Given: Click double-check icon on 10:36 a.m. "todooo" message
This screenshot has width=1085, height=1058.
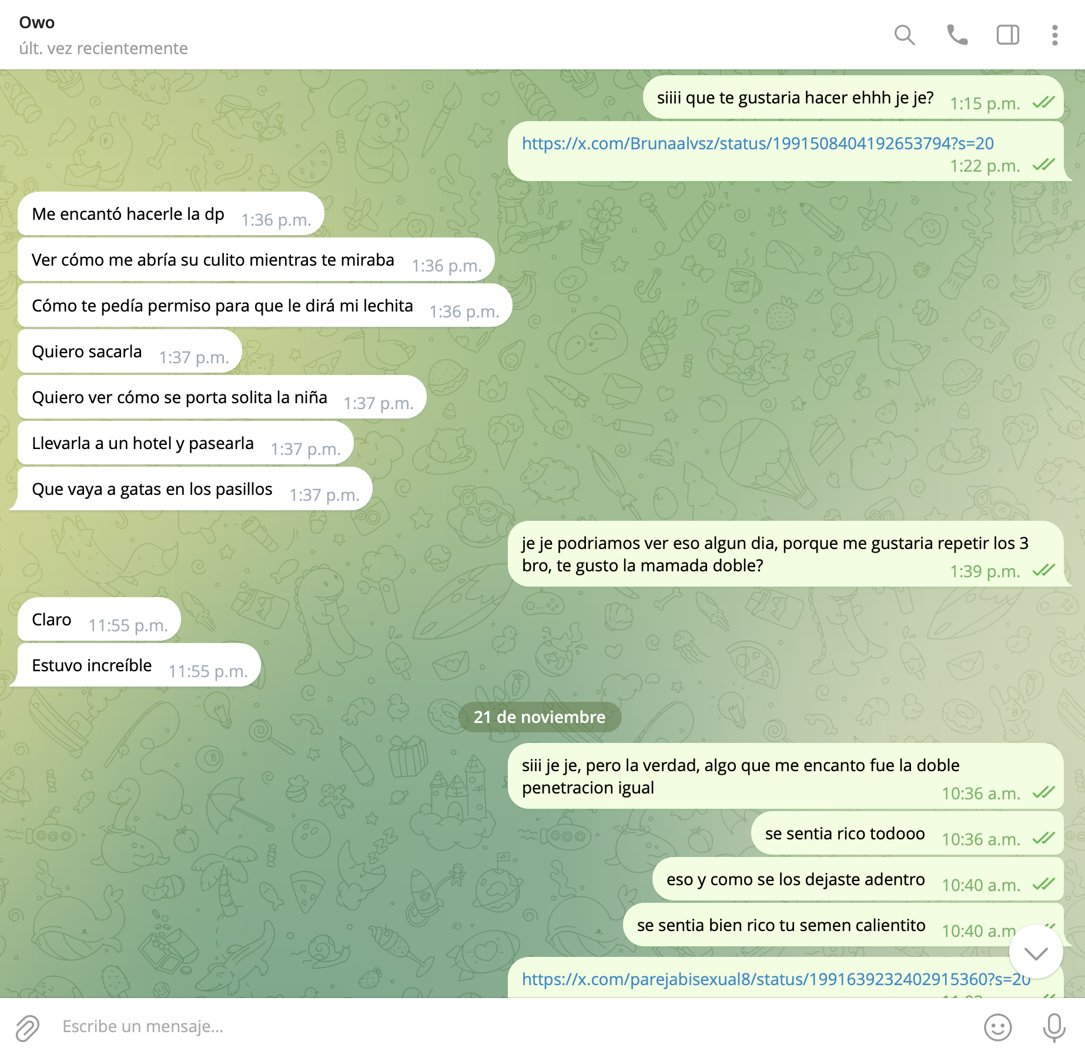Looking at the screenshot, I should pyautogui.click(x=1043, y=838).
